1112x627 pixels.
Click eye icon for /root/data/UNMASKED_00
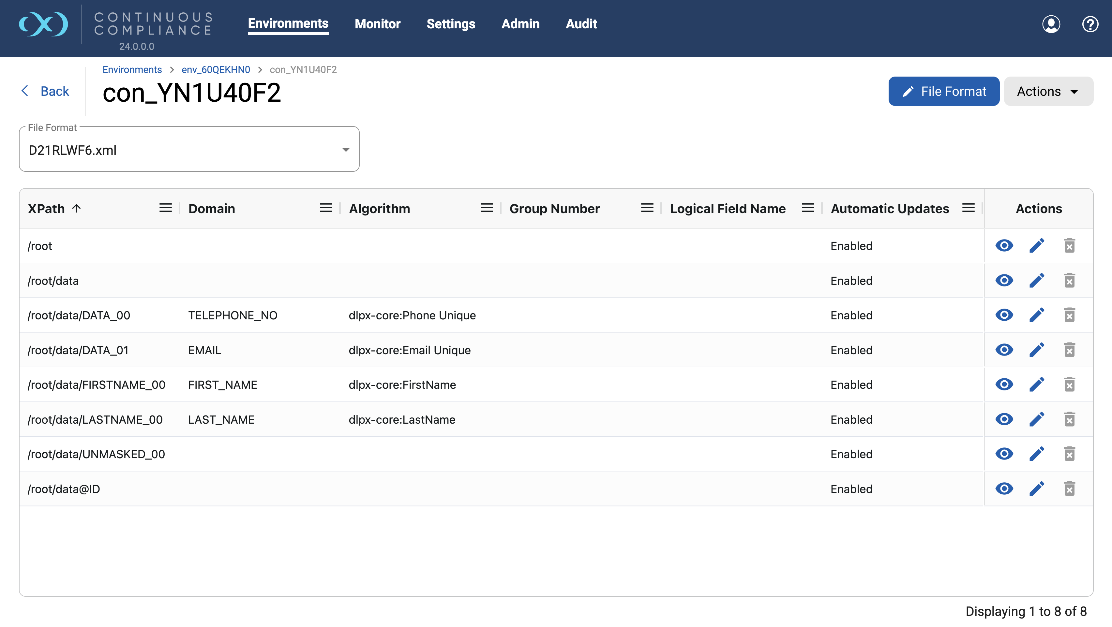(x=1004, y=454)
